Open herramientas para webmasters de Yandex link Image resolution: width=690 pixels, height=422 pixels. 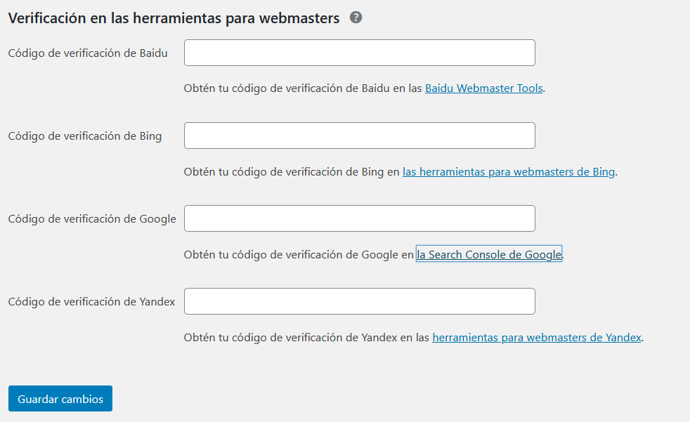point(537,338)
